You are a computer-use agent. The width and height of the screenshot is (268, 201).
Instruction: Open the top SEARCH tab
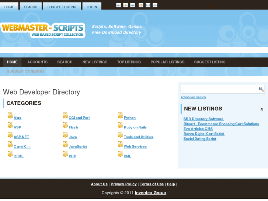click(31, 7)
